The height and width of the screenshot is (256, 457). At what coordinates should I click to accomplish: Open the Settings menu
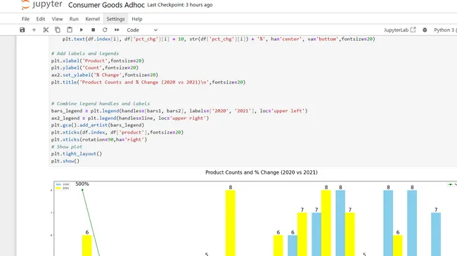point(115,19)
